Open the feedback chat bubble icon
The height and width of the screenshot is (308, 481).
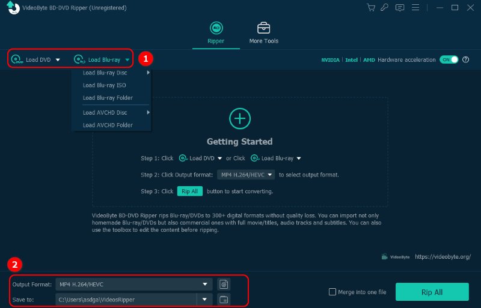click(399, 8)
